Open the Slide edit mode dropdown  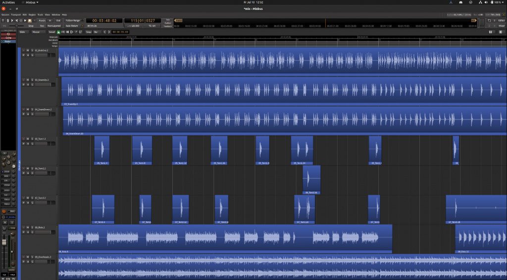(x=24, y=32)
